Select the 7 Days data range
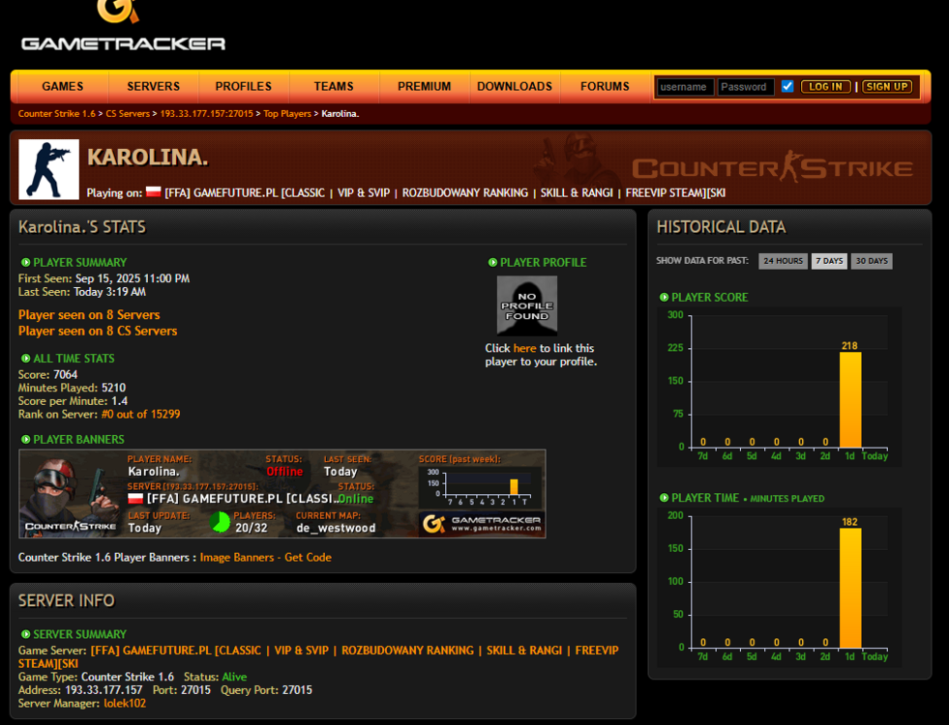This screenshot has height=725, width=949. [x=829, y=261]
